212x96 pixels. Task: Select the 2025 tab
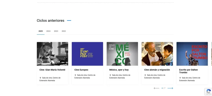pyautogui.click(x=41, y=31)
